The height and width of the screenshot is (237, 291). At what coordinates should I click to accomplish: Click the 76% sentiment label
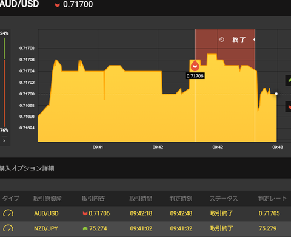[x=4, y=130]
